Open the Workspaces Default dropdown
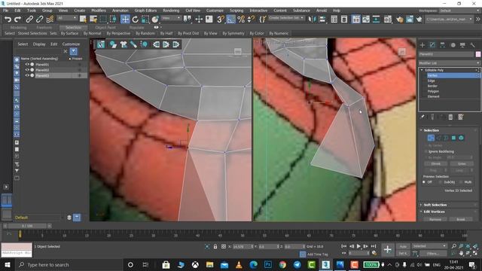Screen dimensions: 482x271 459,11
